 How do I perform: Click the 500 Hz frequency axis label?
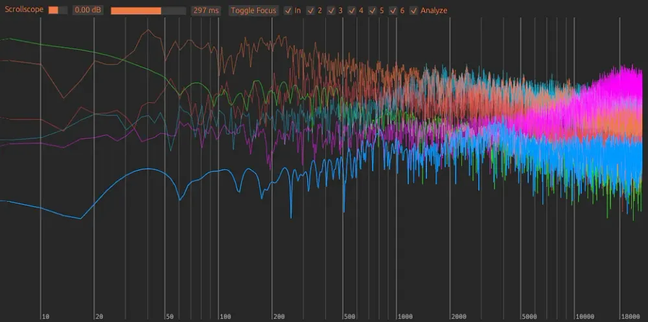351,316
